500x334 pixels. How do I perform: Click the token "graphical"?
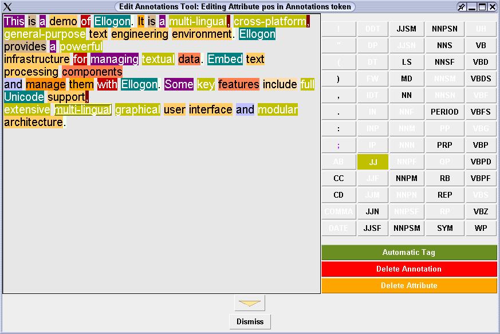(x=137, y=109)
